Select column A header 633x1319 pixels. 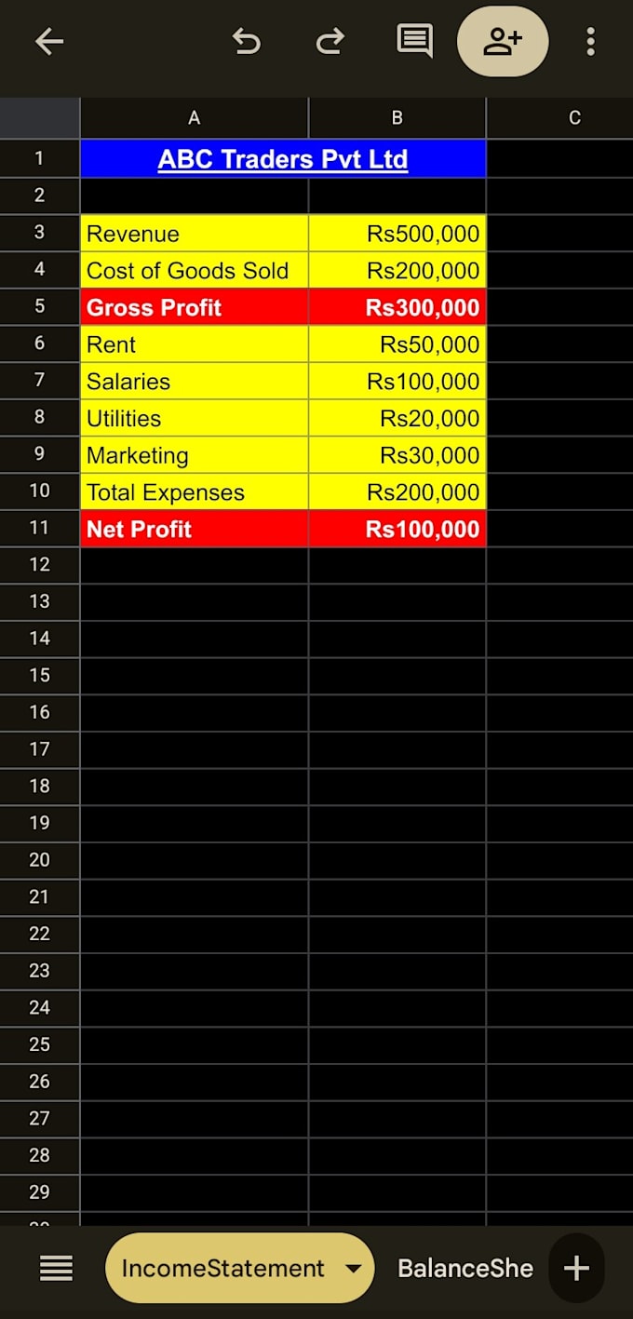(194, 118)
